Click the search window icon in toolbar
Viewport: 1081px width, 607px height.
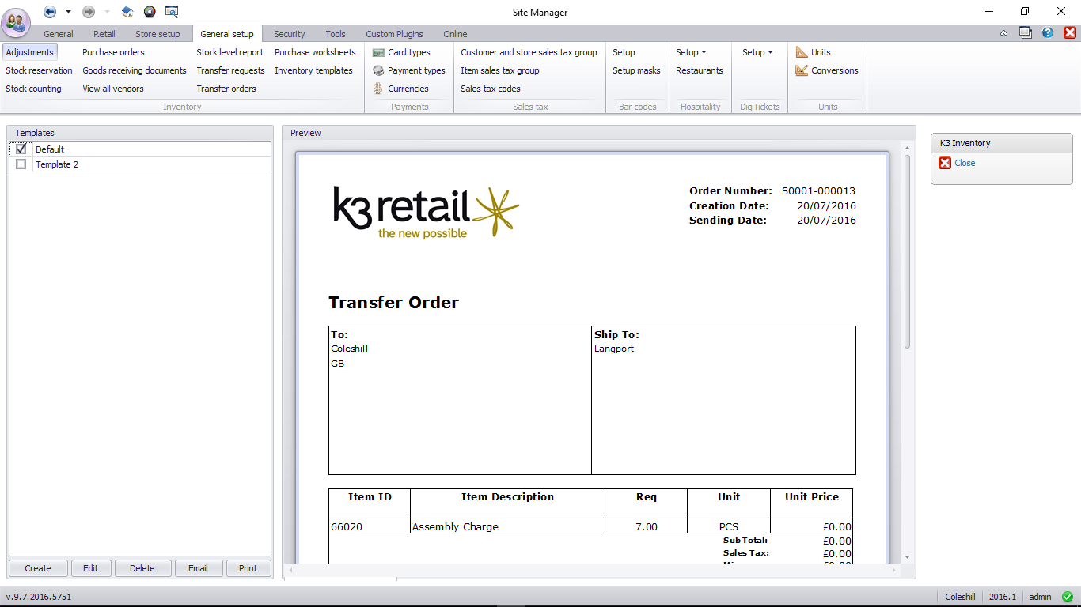tap(172, 12)
